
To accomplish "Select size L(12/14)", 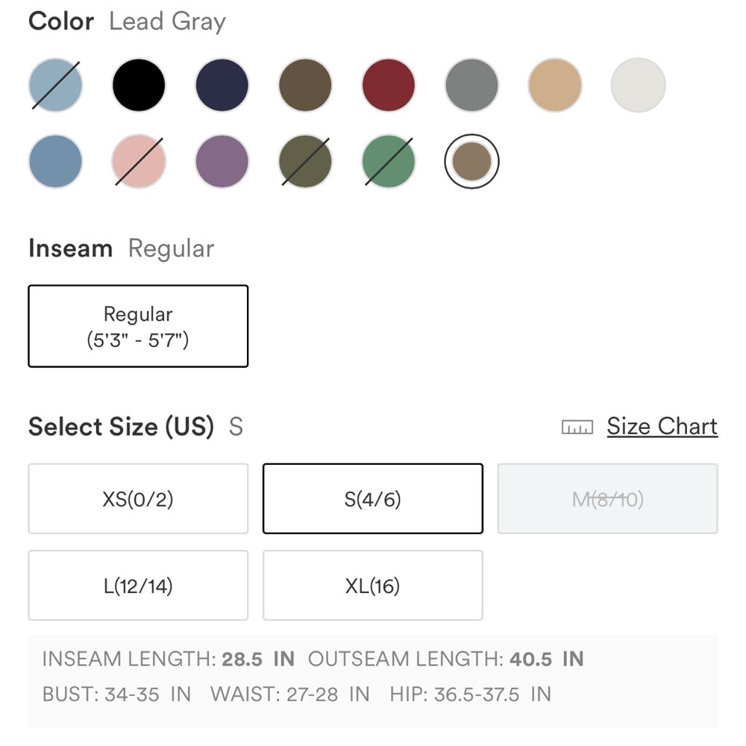I will coord(138,585).
